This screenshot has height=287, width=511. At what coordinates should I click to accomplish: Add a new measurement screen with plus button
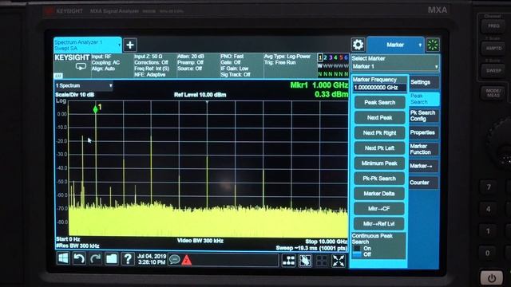(130, 45)
